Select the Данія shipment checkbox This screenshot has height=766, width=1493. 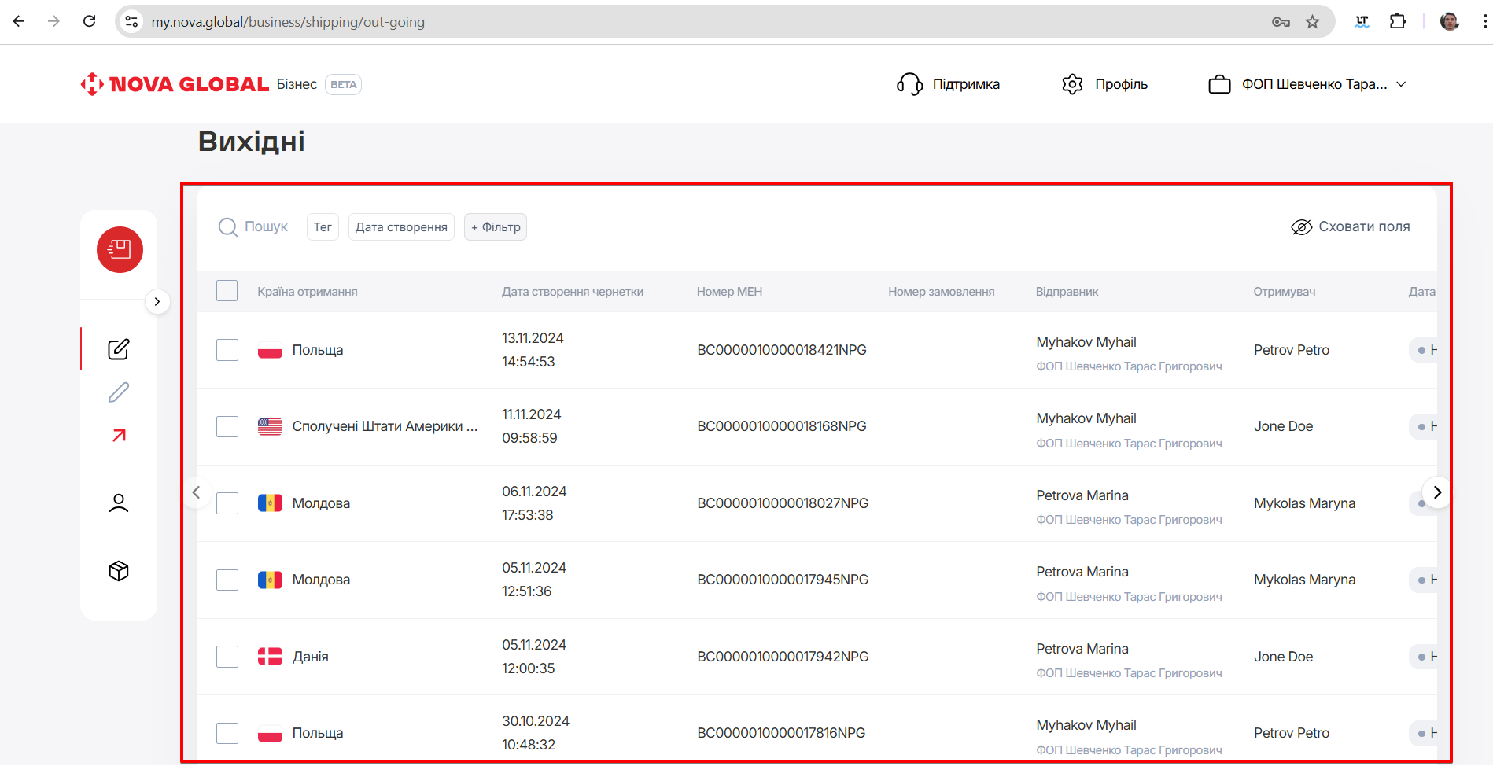pyautogui.click(x=227, y=657)
